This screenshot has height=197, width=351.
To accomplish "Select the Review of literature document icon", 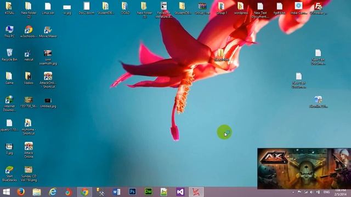I will tap(164, 10).
